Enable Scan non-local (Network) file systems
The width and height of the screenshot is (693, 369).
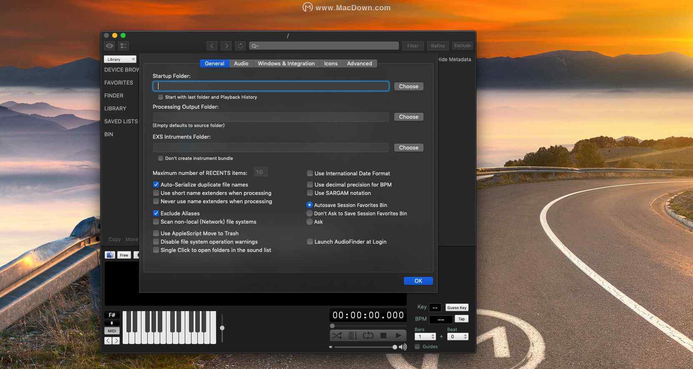coord(156,222)
